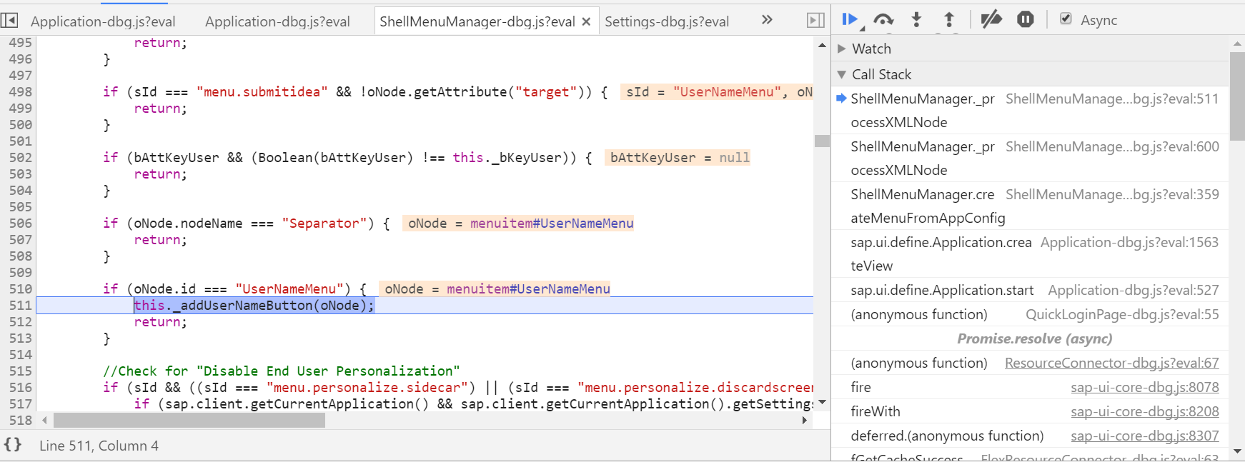
Task: Set breakpoint on line 506
Action: pyautogui.click(x=20, y=223)
